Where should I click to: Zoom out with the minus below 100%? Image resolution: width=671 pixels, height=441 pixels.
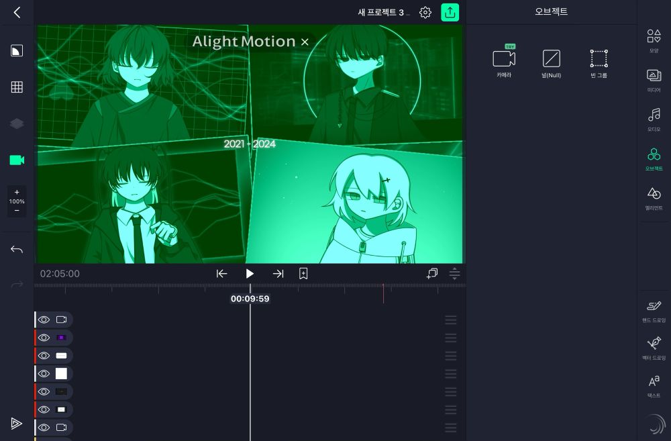click(17, 210)
